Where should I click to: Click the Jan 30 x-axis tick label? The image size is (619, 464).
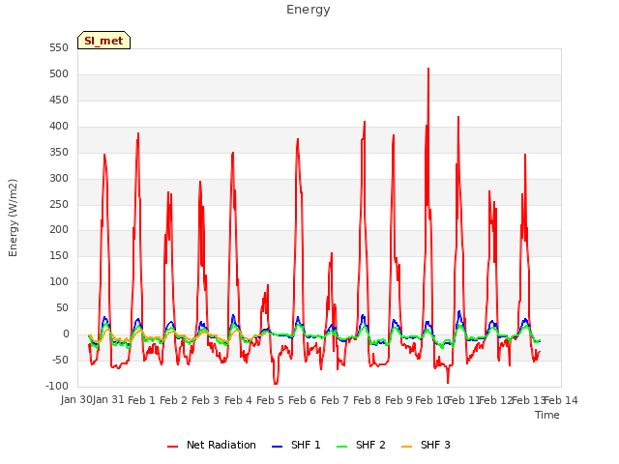tap(76, 399)
